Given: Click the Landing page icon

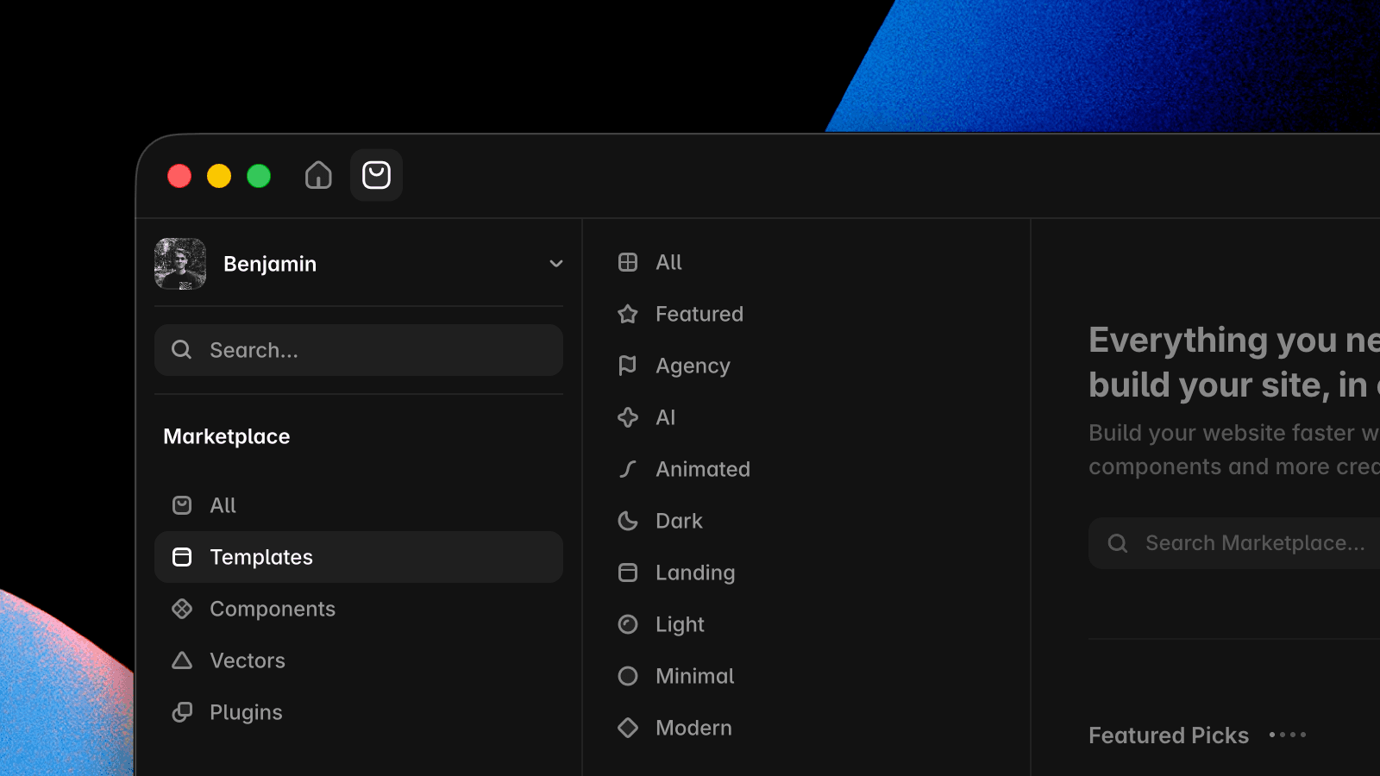Looking at the screenshot, I should (628, 573).
